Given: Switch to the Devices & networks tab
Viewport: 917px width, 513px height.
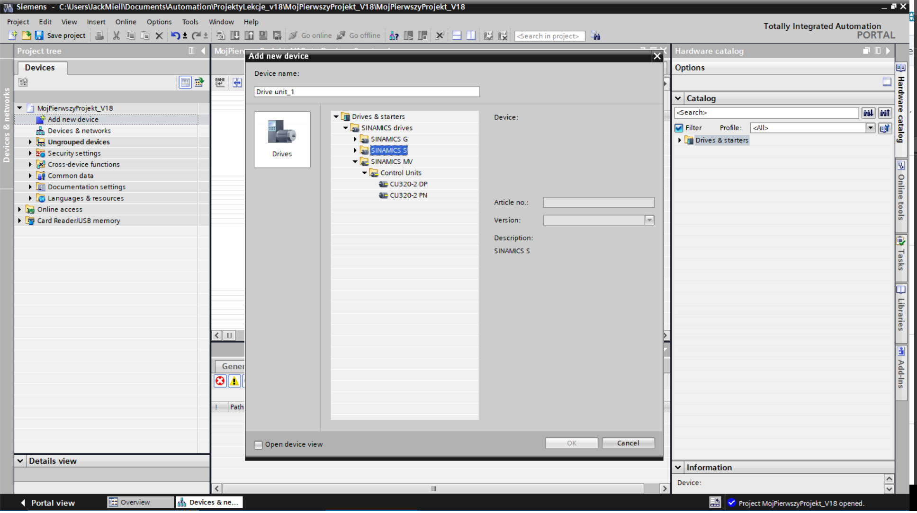Looking at the screenshot, I should (x=209, y=502).
